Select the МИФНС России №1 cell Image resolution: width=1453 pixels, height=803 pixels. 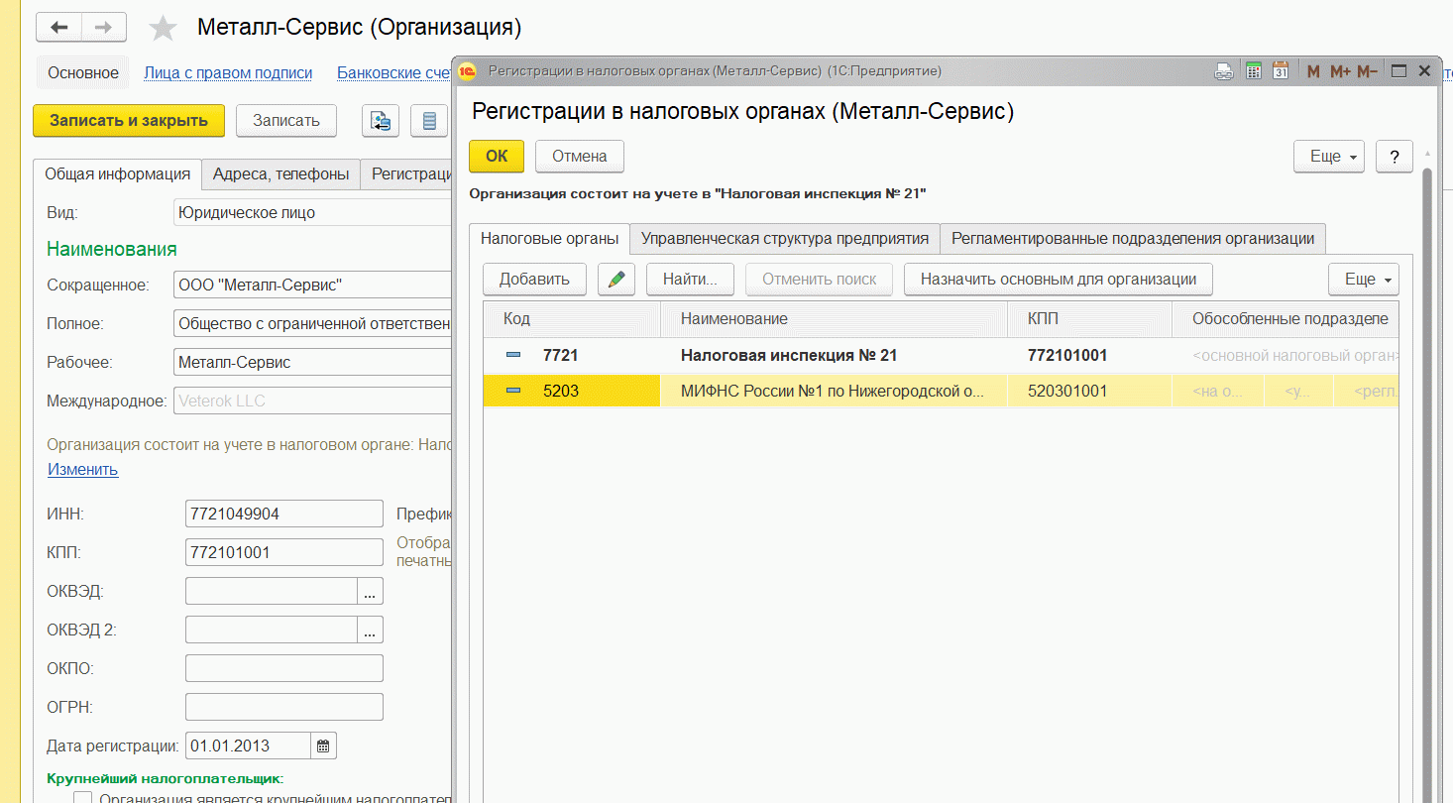(834, 391)
